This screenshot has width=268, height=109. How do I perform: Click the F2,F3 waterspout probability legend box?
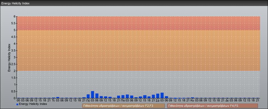coord(123,106)
